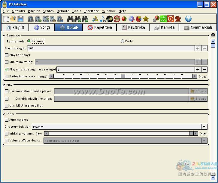Click the blue question mark help icon
Screen dimensions: 218x183
(x=188, y=19)
